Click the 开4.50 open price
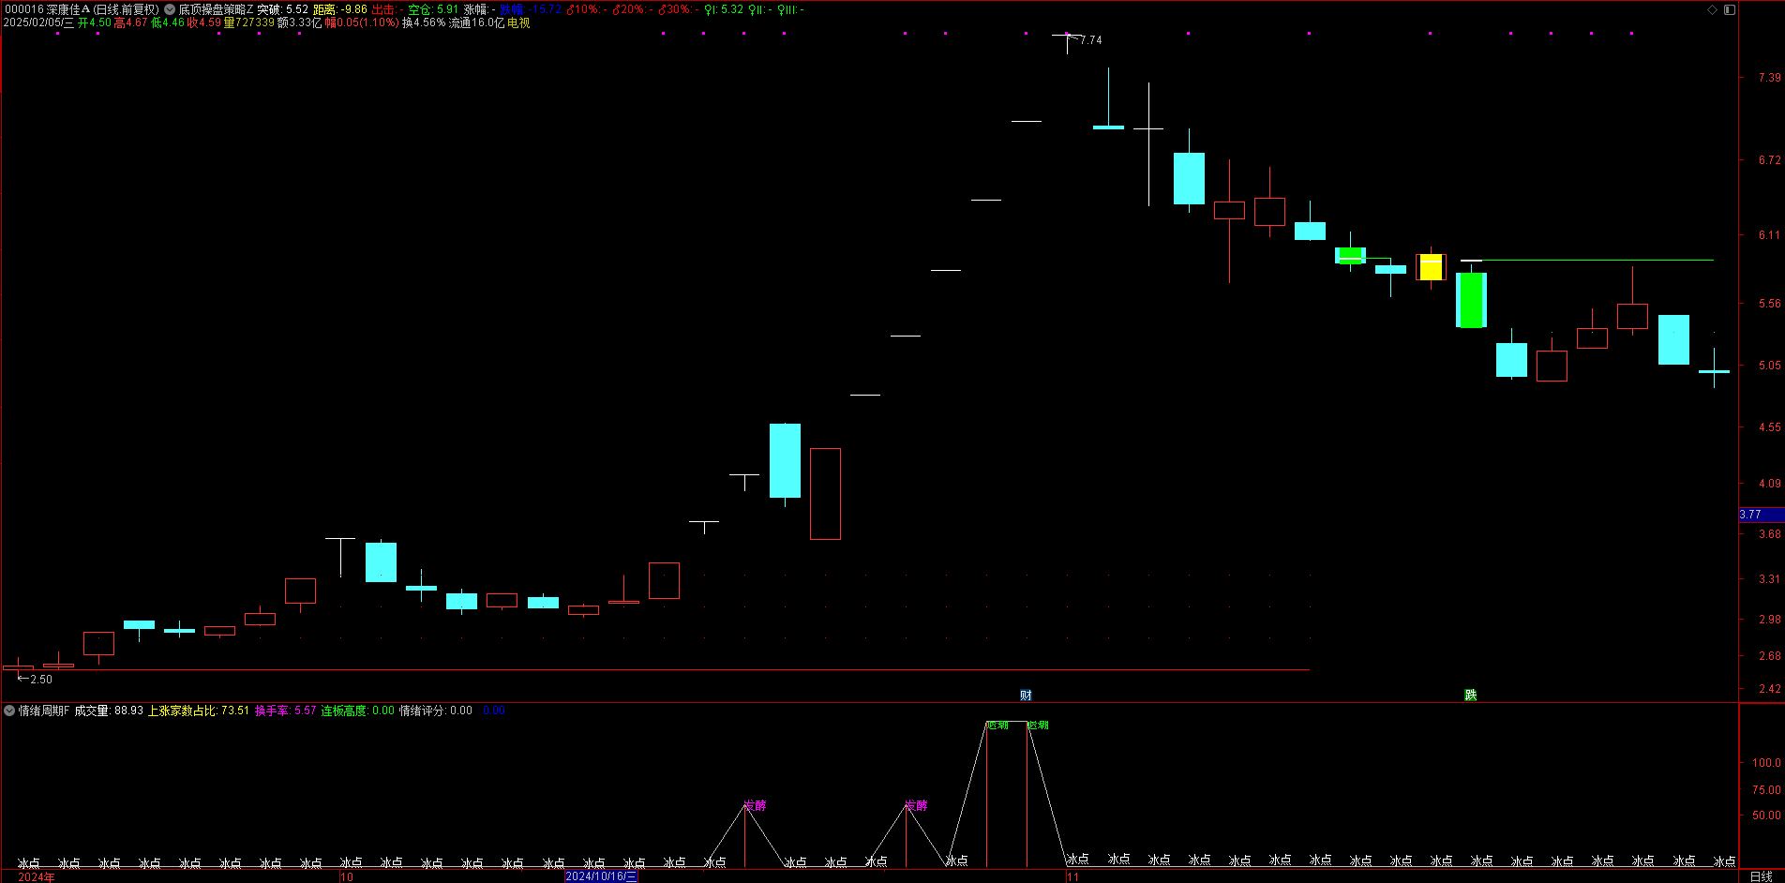Screen dimensions: 1785x883 [x=95, y=22]
